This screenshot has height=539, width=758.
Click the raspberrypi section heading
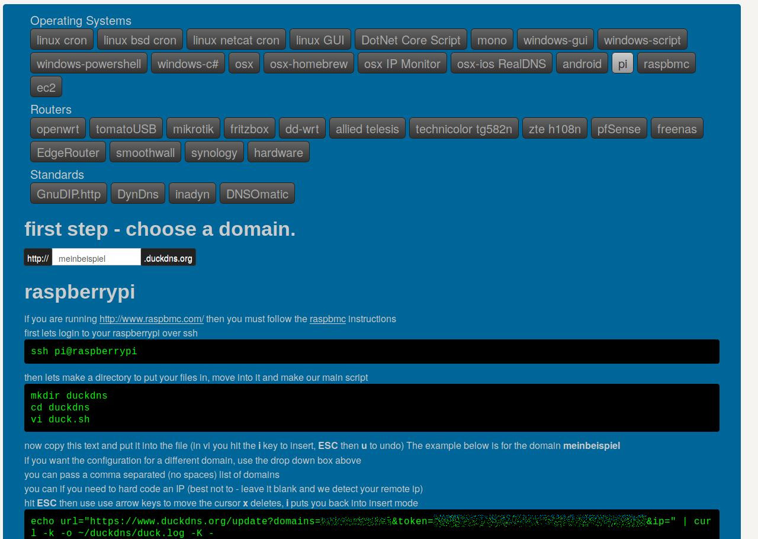click(80, 291)
